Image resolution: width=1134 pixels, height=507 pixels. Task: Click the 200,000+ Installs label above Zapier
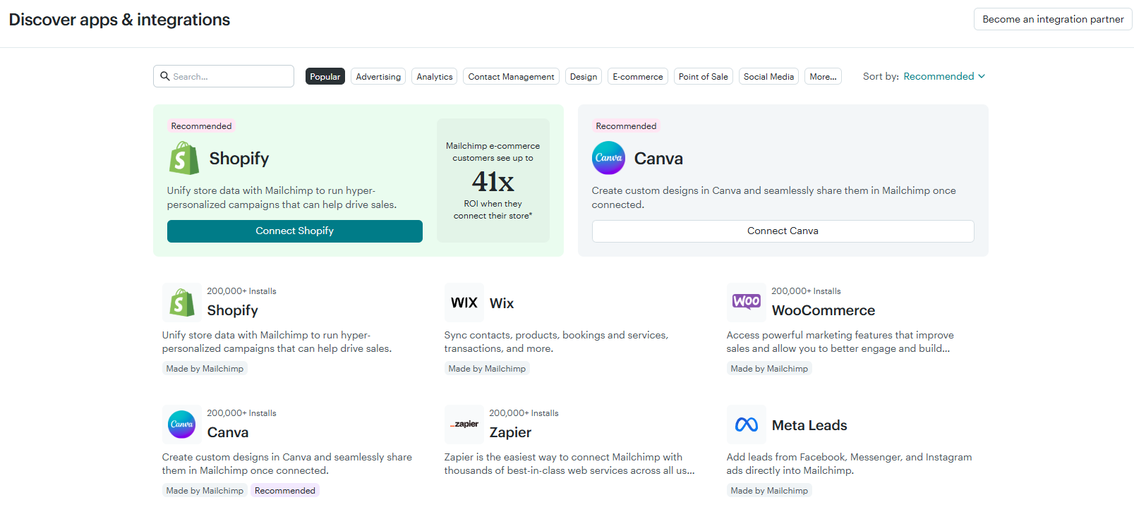click(524, 413)
